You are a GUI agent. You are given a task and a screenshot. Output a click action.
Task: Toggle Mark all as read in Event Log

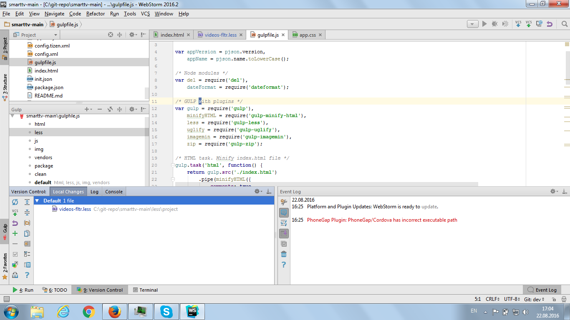284,244
